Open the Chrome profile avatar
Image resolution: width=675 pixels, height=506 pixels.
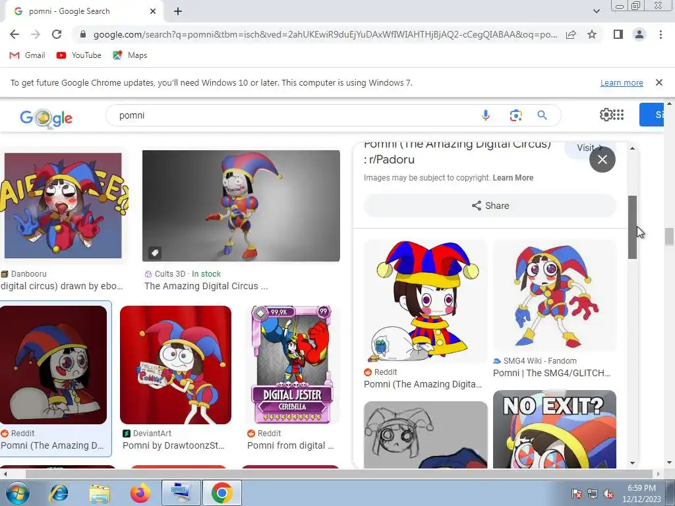pos(639,34)
